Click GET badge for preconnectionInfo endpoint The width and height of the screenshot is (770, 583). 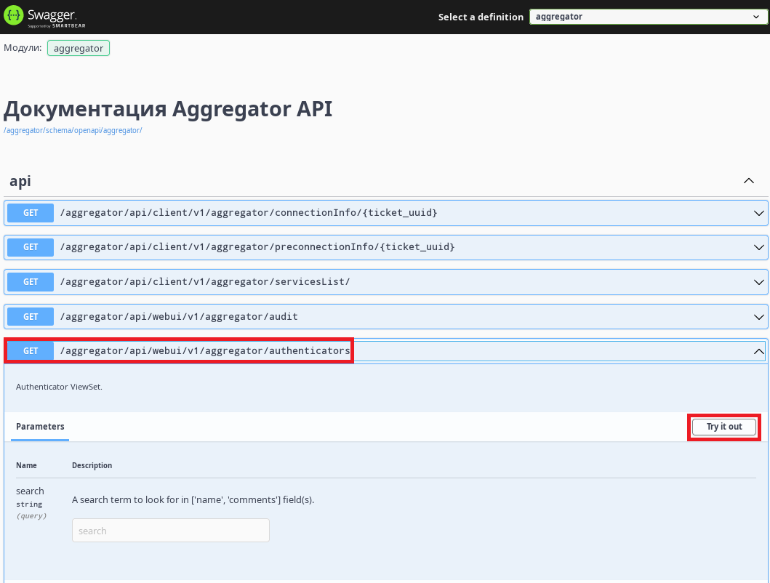click(31, 247)
